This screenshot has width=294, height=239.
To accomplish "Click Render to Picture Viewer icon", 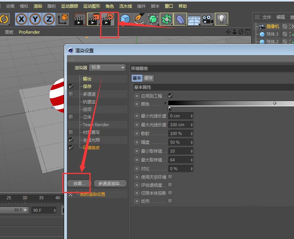I will pyautogui.click(x=94, y=19).
